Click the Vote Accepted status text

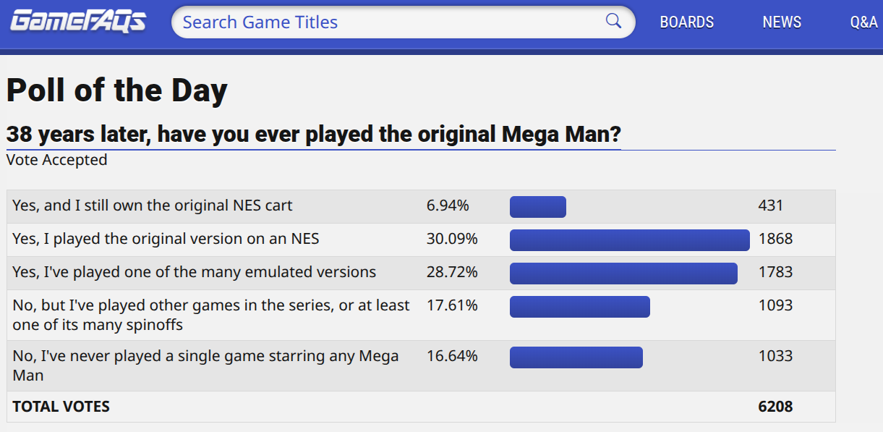click(x=56, y=160)
